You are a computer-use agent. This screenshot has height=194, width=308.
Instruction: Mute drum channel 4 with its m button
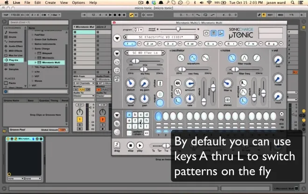pyautogui.click(x=200, y=43)
